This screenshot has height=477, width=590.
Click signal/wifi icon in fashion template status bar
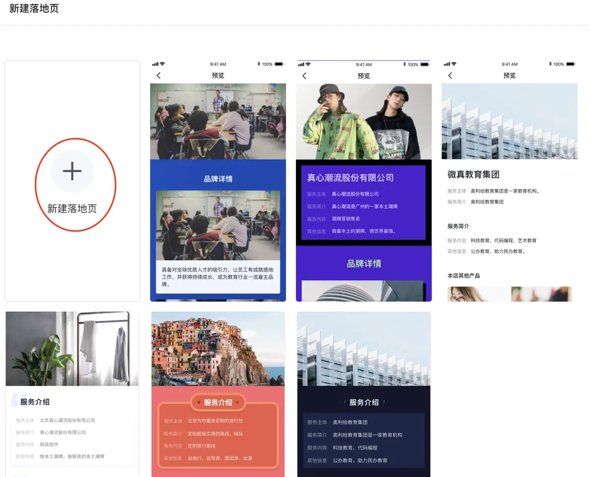point(304,64)
